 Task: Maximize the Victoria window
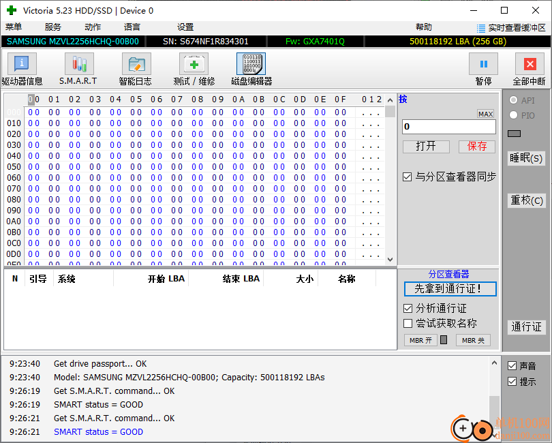tap(504, 11)
